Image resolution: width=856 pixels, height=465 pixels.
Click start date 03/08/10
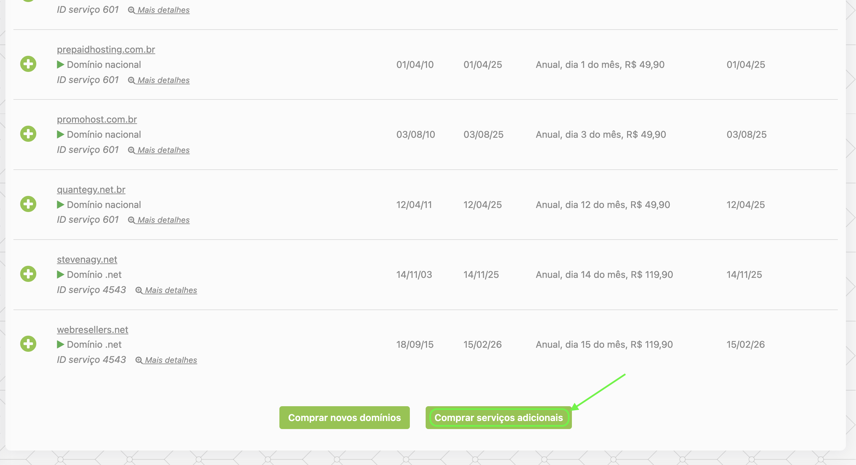tap(416, 134)
